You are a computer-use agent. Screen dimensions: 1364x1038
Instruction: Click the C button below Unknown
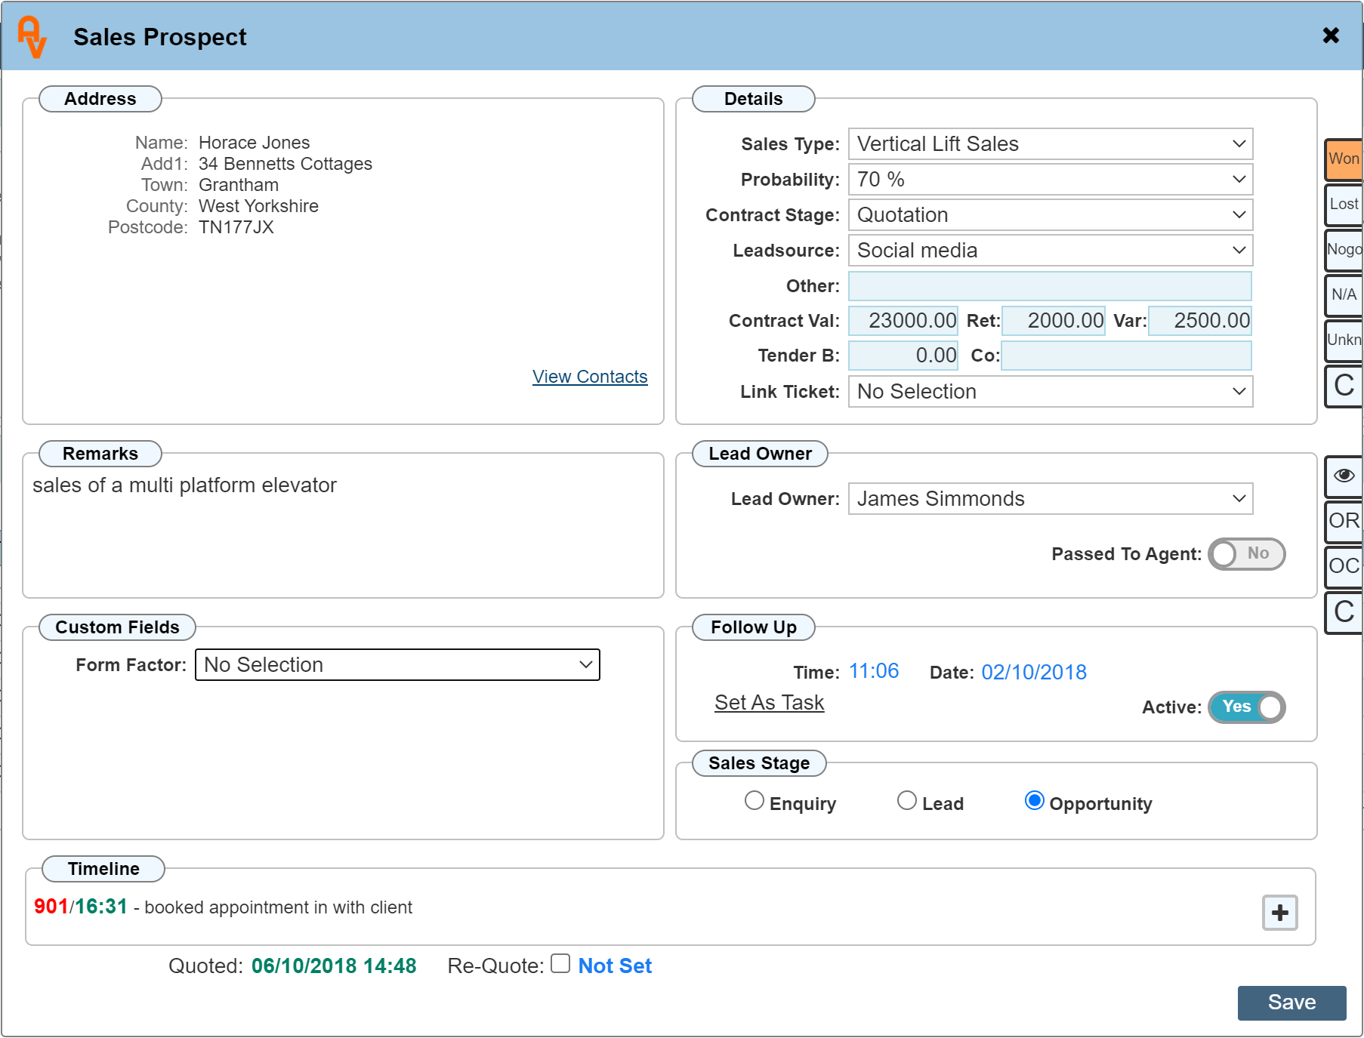(x=1344, y=385)
